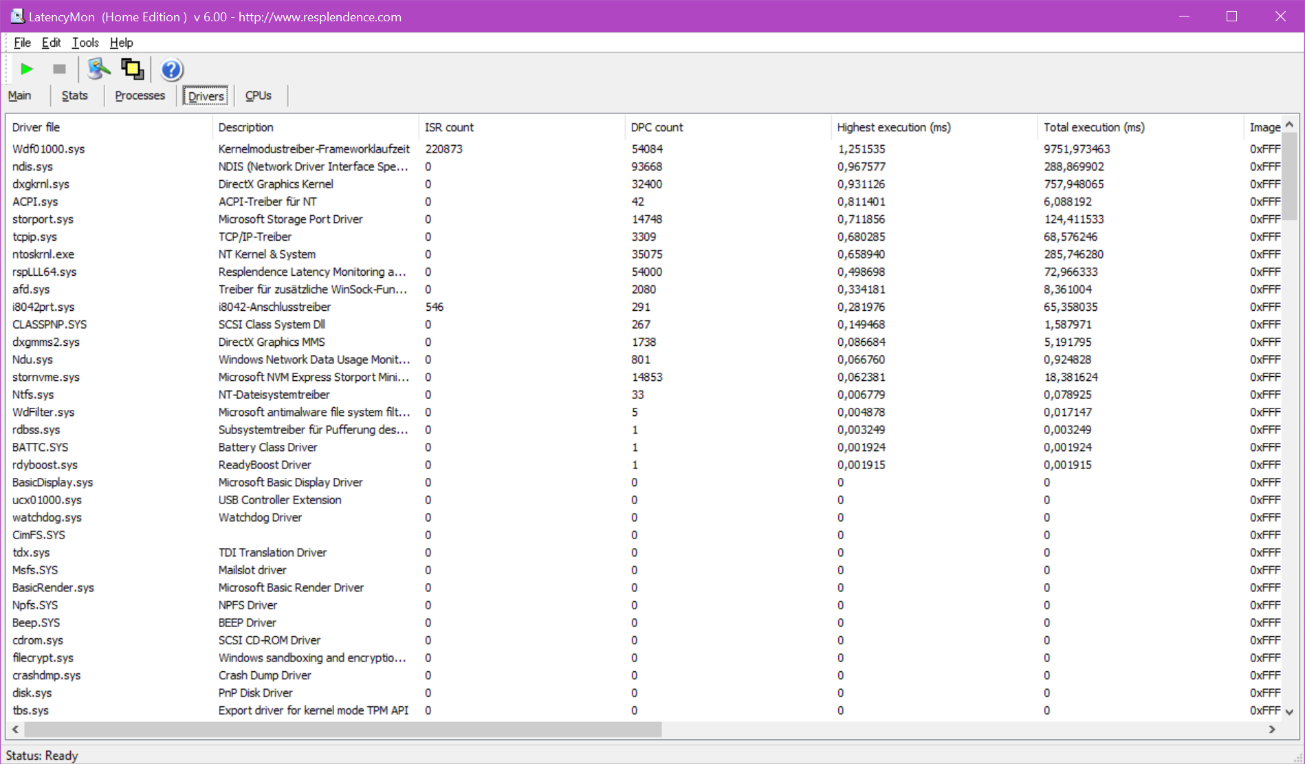
Task: Click the horizontal scrollbar left arrow
Action: pos(15,729)
